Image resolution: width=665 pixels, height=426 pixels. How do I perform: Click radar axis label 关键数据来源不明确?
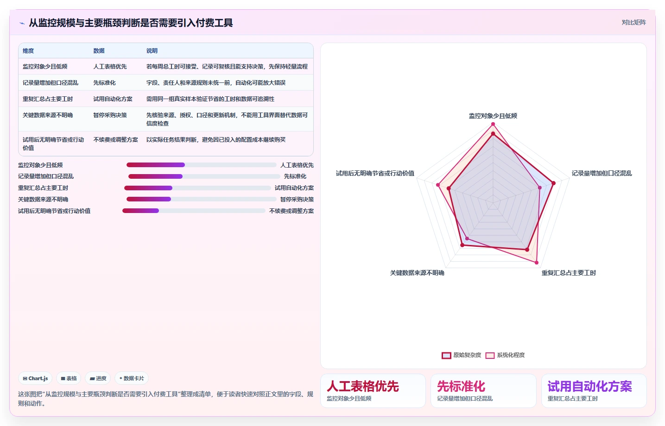[417, 273]
